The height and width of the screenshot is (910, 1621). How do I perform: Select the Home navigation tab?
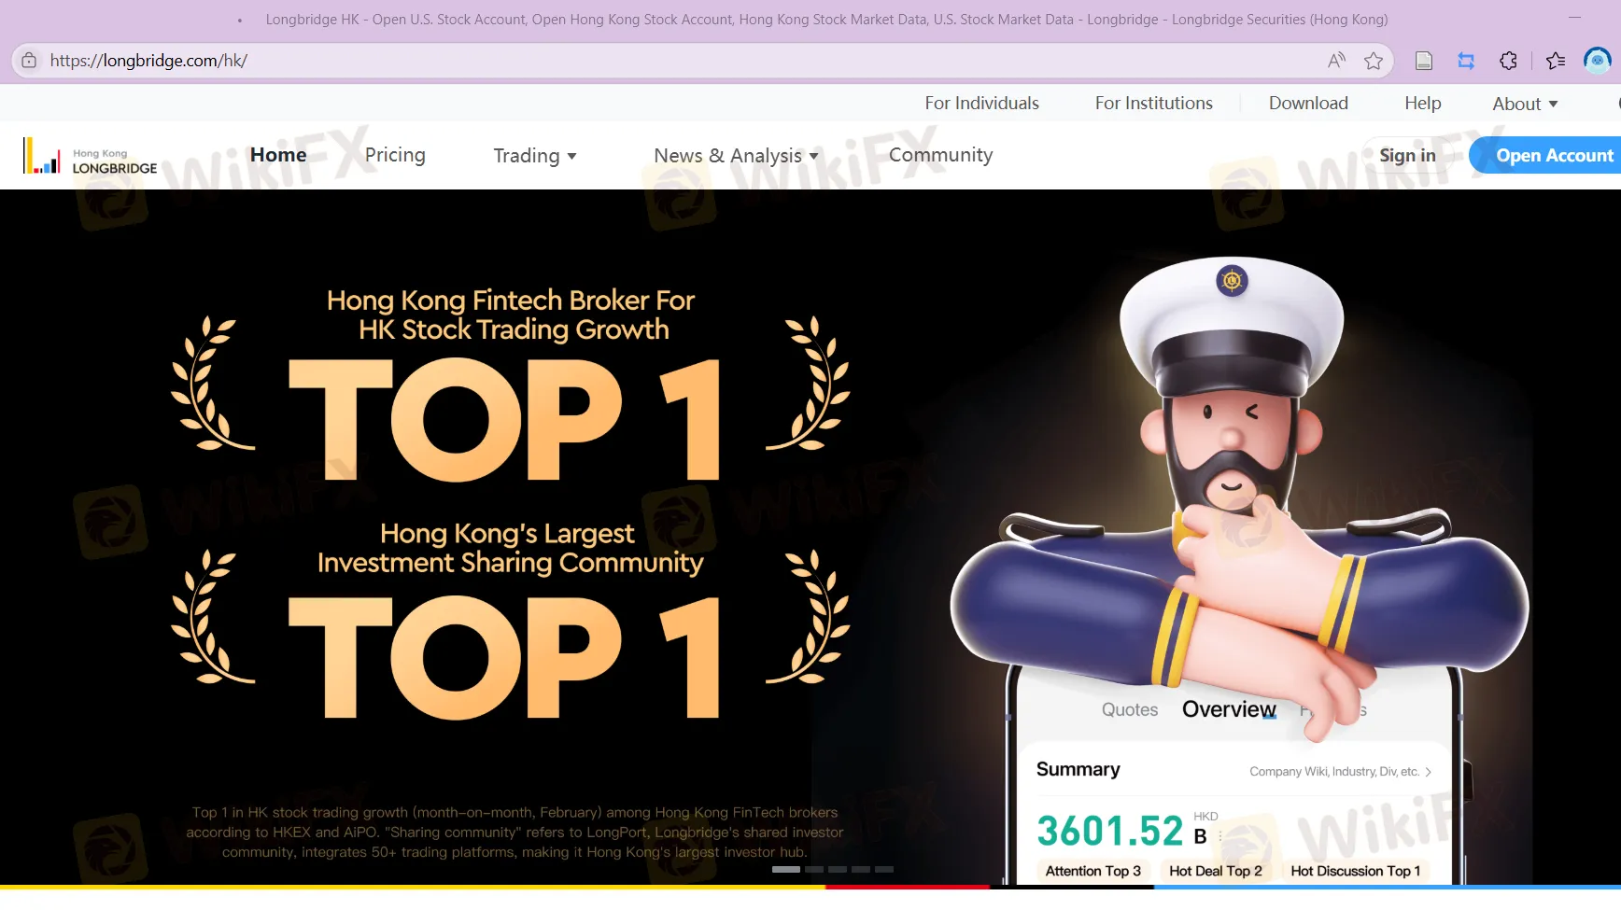coord(278,155)
